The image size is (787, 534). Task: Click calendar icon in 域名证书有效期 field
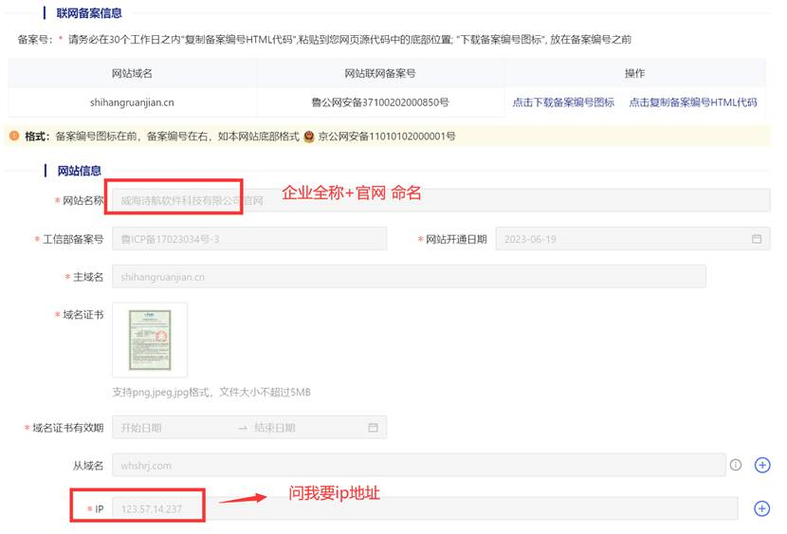tap(373, 428)
